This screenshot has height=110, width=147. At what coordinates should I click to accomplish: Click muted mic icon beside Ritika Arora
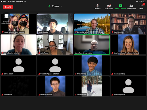pyautogui.click(x=3, y=95)
